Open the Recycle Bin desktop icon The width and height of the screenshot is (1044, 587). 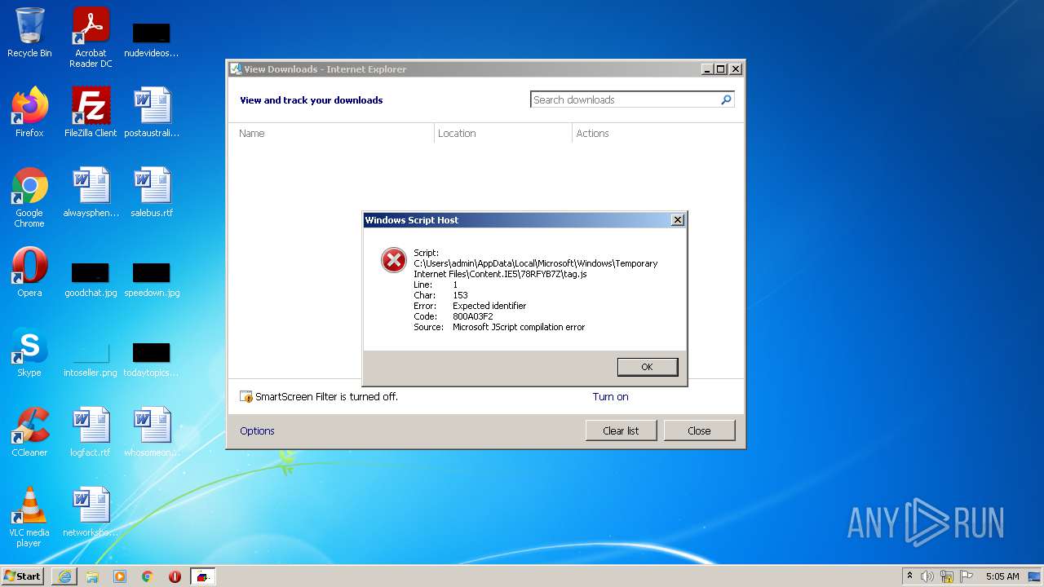(x=29, y=33)
